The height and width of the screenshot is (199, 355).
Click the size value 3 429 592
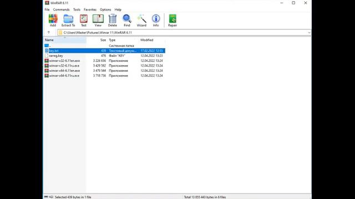pos(99,66)
